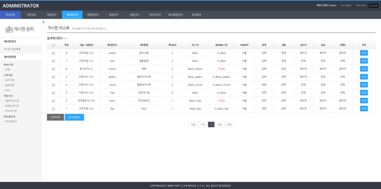Go to the 이전 previous page
The width and height of the screenshot is (381, 189).
pos(203,125)
